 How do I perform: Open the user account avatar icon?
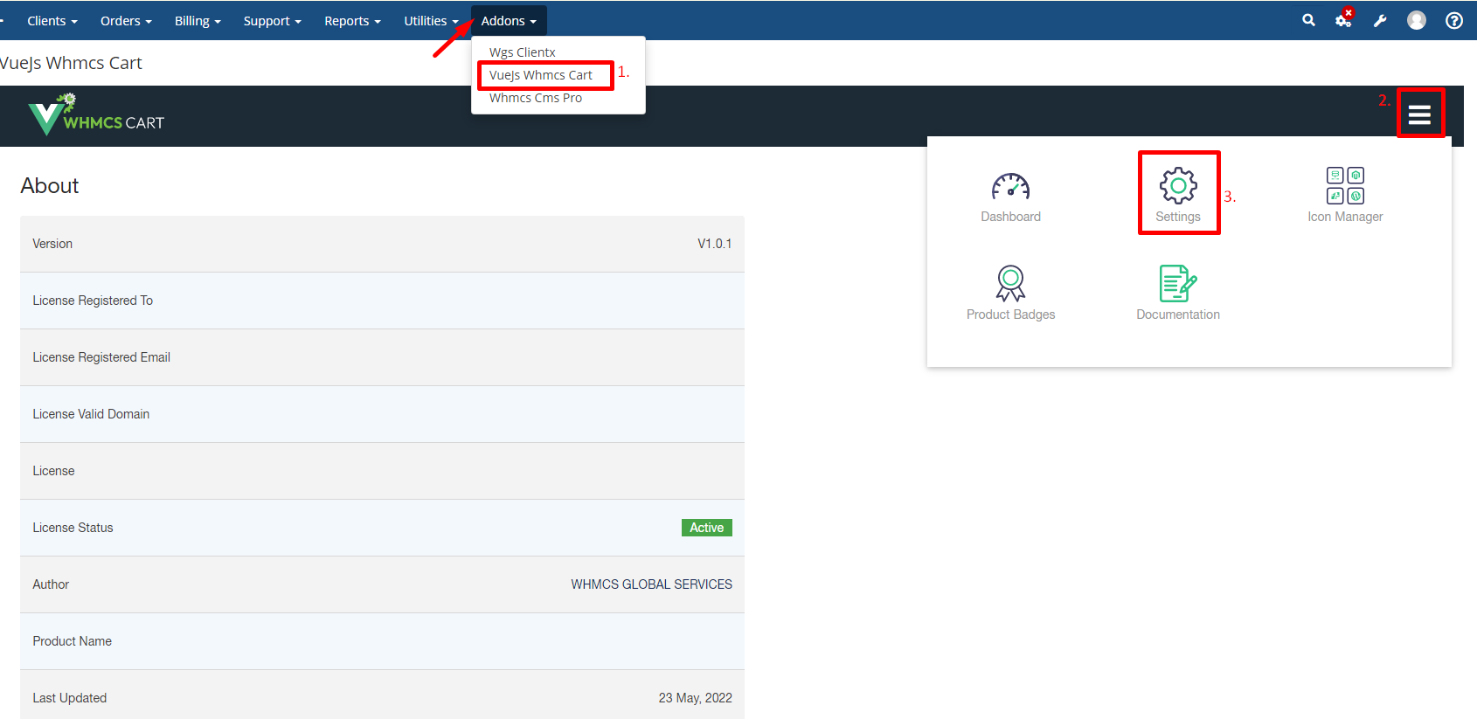click(x=1417, y=20)
